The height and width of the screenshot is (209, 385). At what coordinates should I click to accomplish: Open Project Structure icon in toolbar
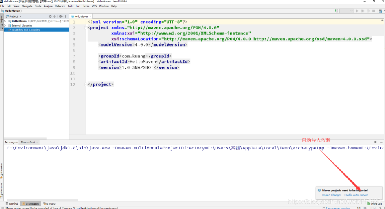click(x=380, y=11)
